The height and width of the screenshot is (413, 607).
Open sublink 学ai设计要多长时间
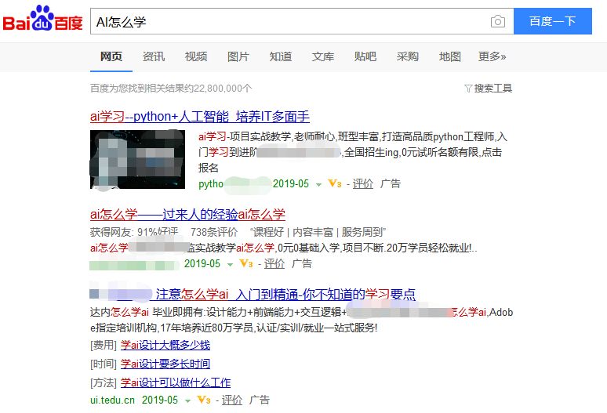tap(165, 364)
